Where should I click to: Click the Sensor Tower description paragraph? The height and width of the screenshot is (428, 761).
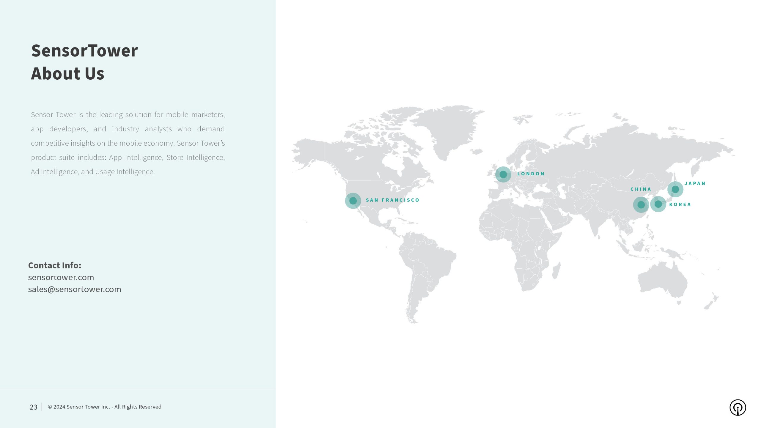pos(128,143)
